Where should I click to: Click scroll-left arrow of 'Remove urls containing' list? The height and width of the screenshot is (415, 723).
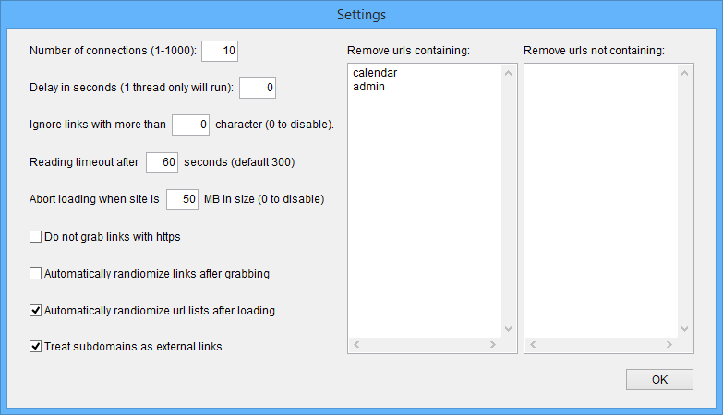(x=356, y=346)
